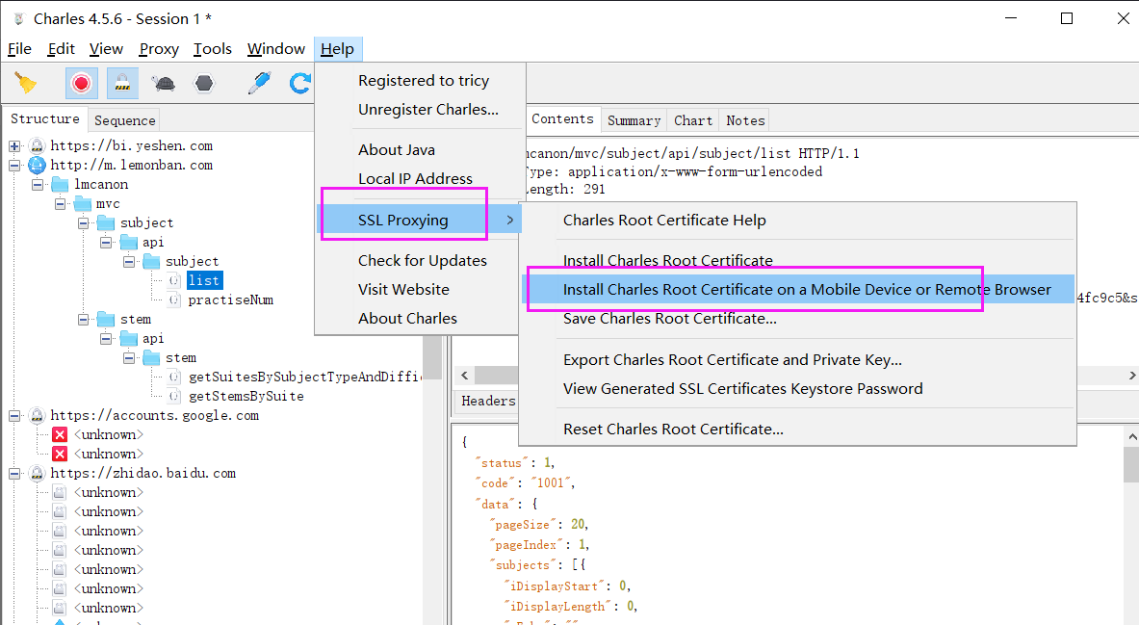Collapse the stem folder tree node
Image resolution: width=1139 pixels, height=625 pixels.
[84, 319]
